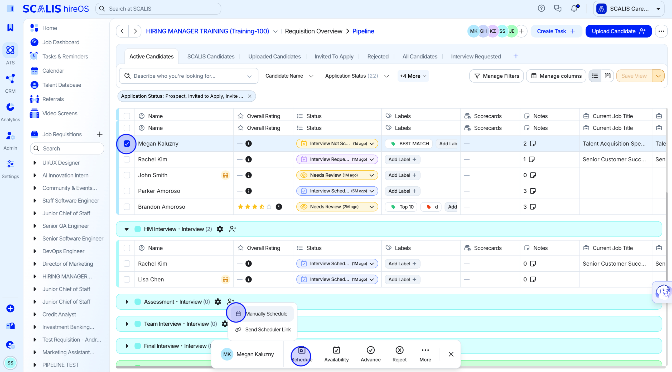
Task: Uncheck Megan Kaluzny's checkbox
Action: click(x=127, y=143)
